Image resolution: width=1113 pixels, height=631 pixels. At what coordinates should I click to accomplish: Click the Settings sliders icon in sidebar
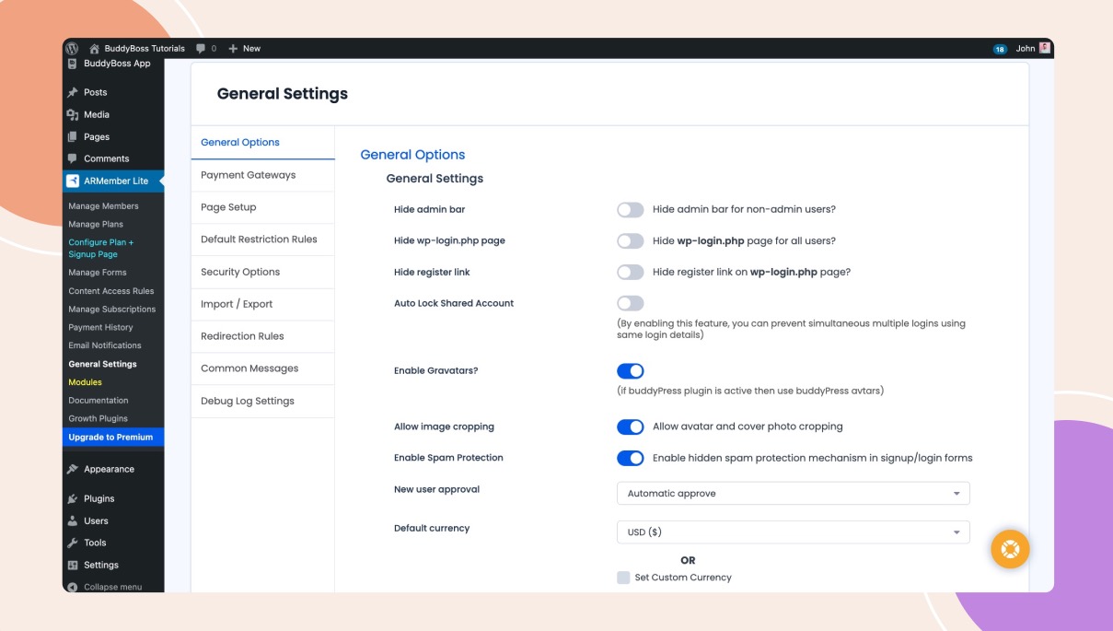click(x=73, y=565)
